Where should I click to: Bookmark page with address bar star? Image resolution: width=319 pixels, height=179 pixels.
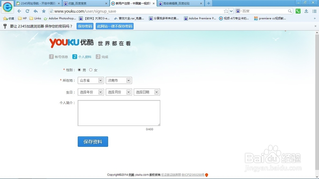tap(226, 11)
